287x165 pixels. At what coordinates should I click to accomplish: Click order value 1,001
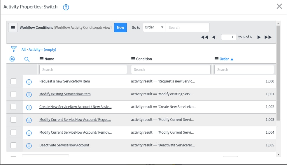pos(270,94)
